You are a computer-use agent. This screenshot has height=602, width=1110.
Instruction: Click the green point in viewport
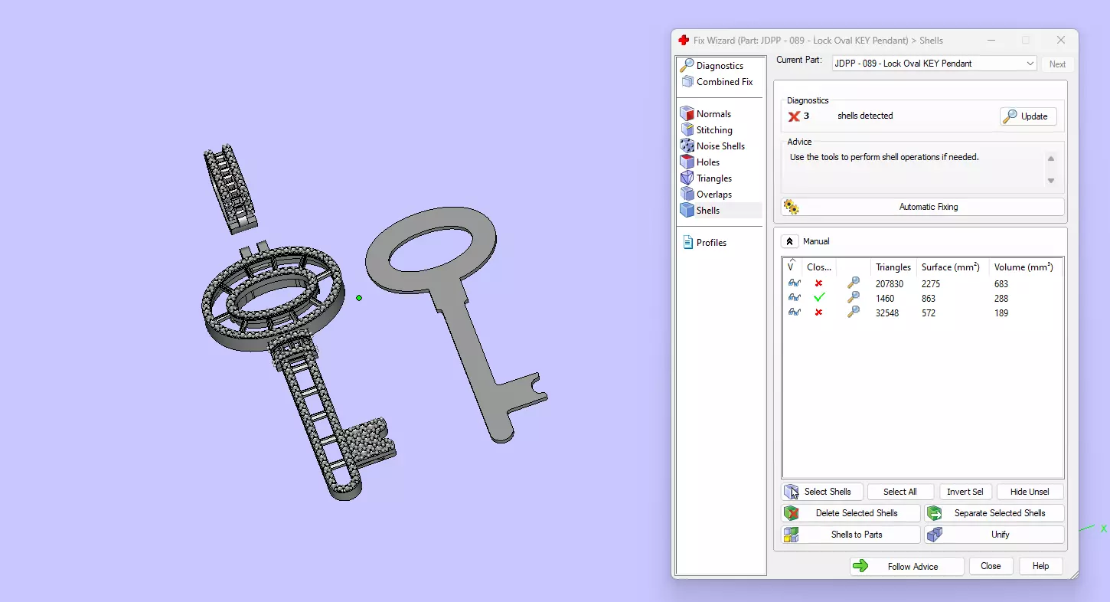[359, 298]
